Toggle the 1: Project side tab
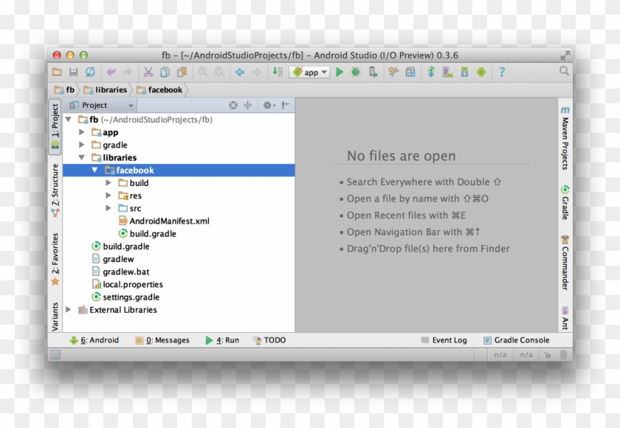This screenshot has width=620, height=428. point(55,126)
